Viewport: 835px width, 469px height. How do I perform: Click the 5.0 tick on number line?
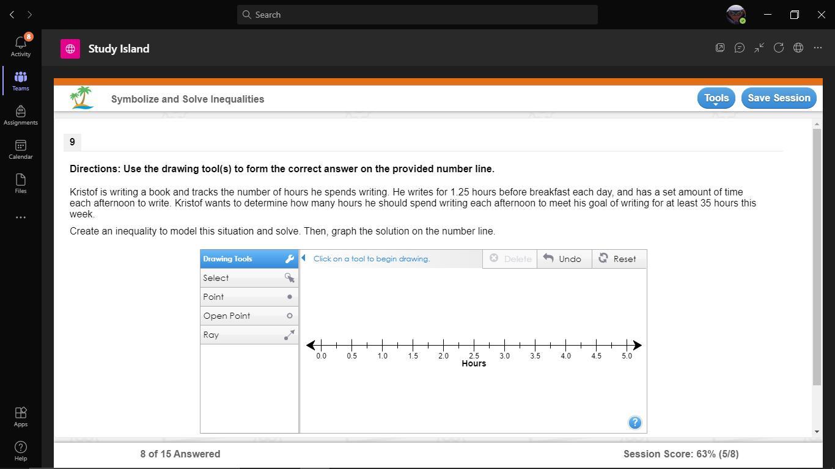[x=627, y=346]
